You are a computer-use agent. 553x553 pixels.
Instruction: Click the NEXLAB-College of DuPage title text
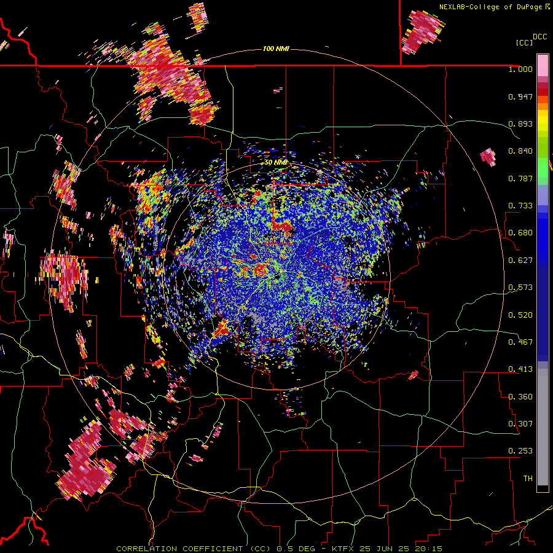pos(490,7)
